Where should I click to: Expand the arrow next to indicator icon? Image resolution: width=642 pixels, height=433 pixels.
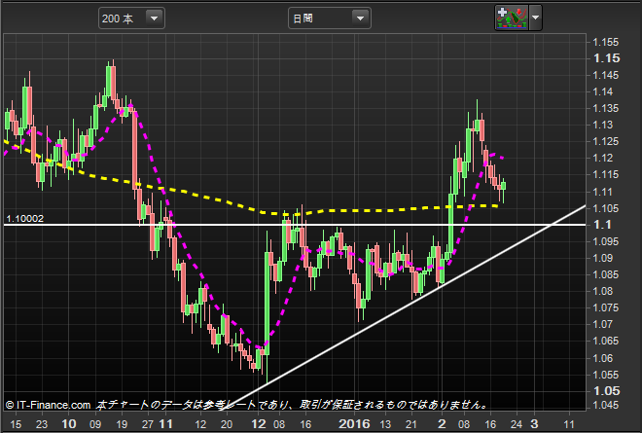pyautogui.click(x=536, y=18)
